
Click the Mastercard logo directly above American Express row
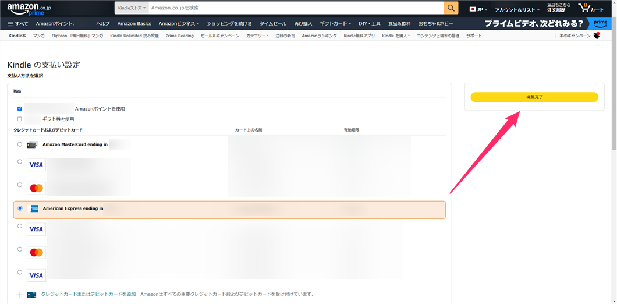(x=36, y=188)
